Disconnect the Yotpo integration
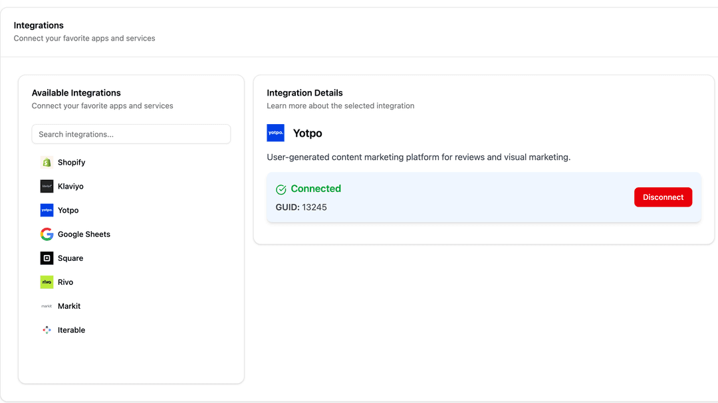718x403 pixels. (663, 197)
